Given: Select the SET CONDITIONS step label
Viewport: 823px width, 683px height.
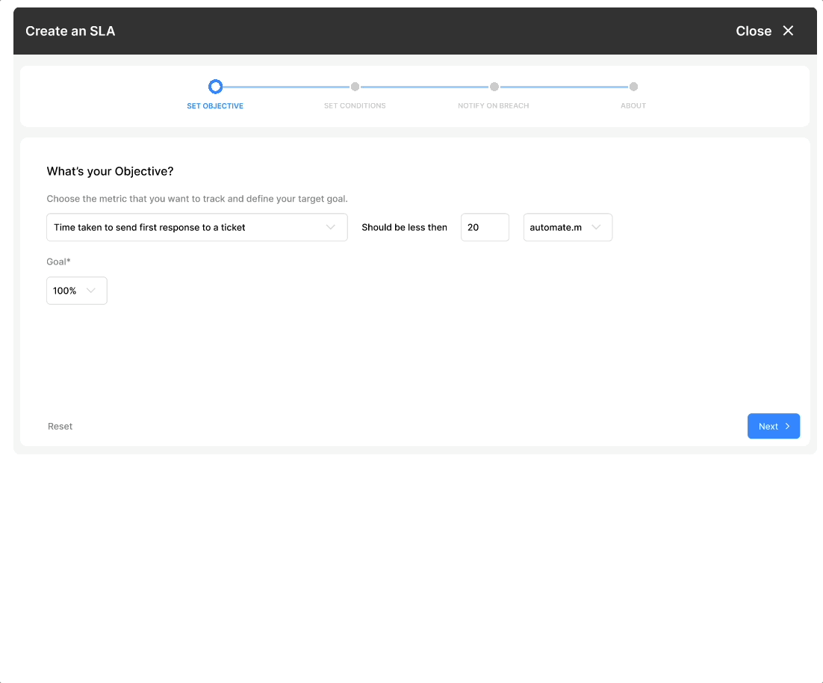Looking at the screenshot, I should [x=355, y=105].
